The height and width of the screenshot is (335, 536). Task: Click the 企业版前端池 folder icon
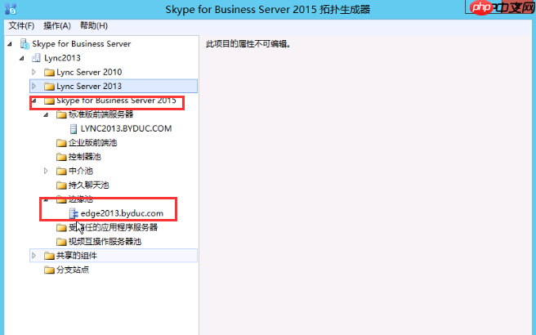61,143
